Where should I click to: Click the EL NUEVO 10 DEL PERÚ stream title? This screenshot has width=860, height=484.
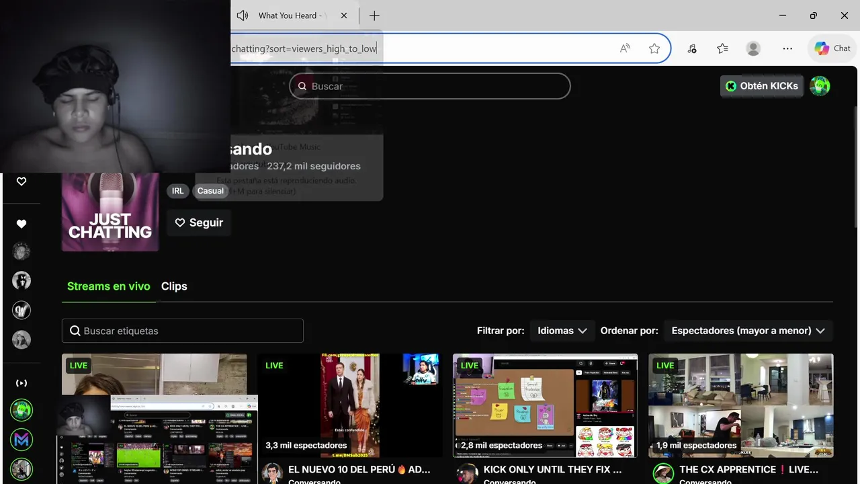pyautogui.click(x=359, y=470)
